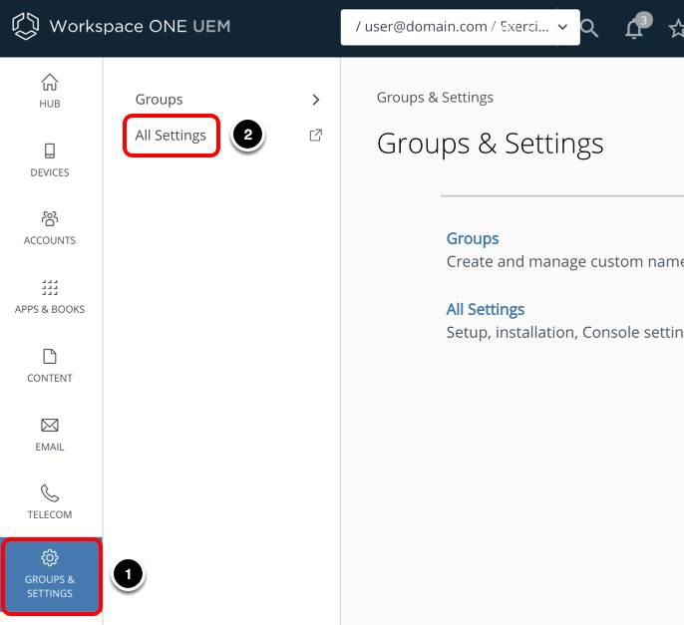
Task: Open Apps & Books section
Action: click(x=50, y=296)
